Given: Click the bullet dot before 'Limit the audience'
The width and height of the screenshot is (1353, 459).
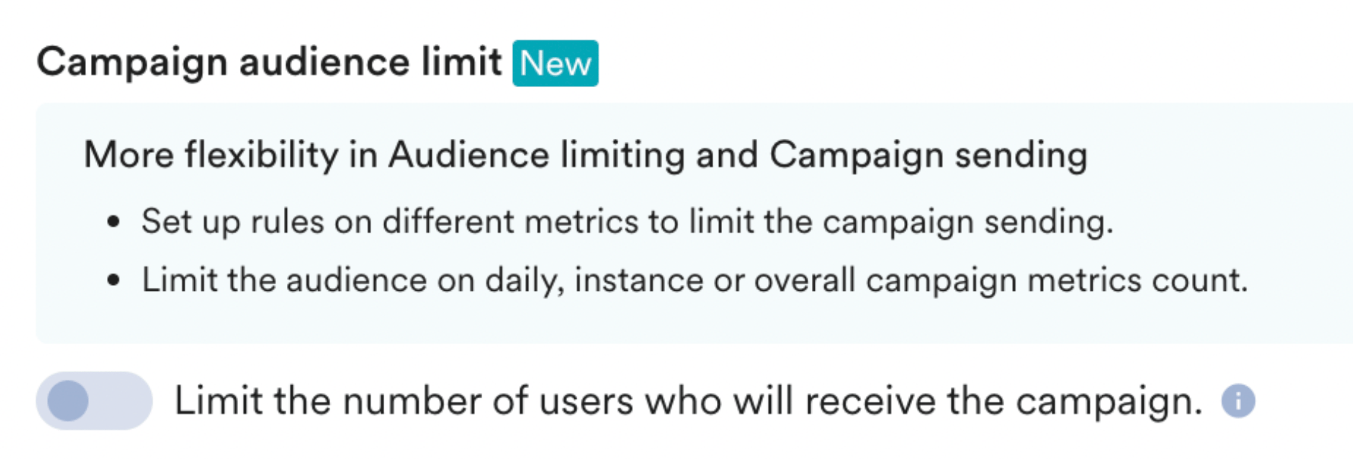Looking at the screenshot, I should click(x=114, y=281).
